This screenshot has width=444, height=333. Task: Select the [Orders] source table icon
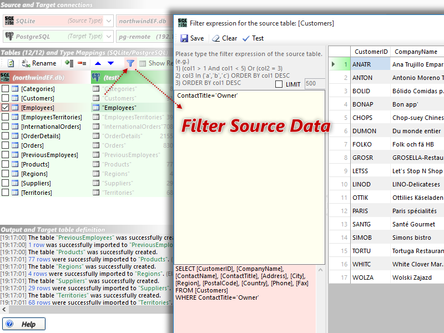15,145
